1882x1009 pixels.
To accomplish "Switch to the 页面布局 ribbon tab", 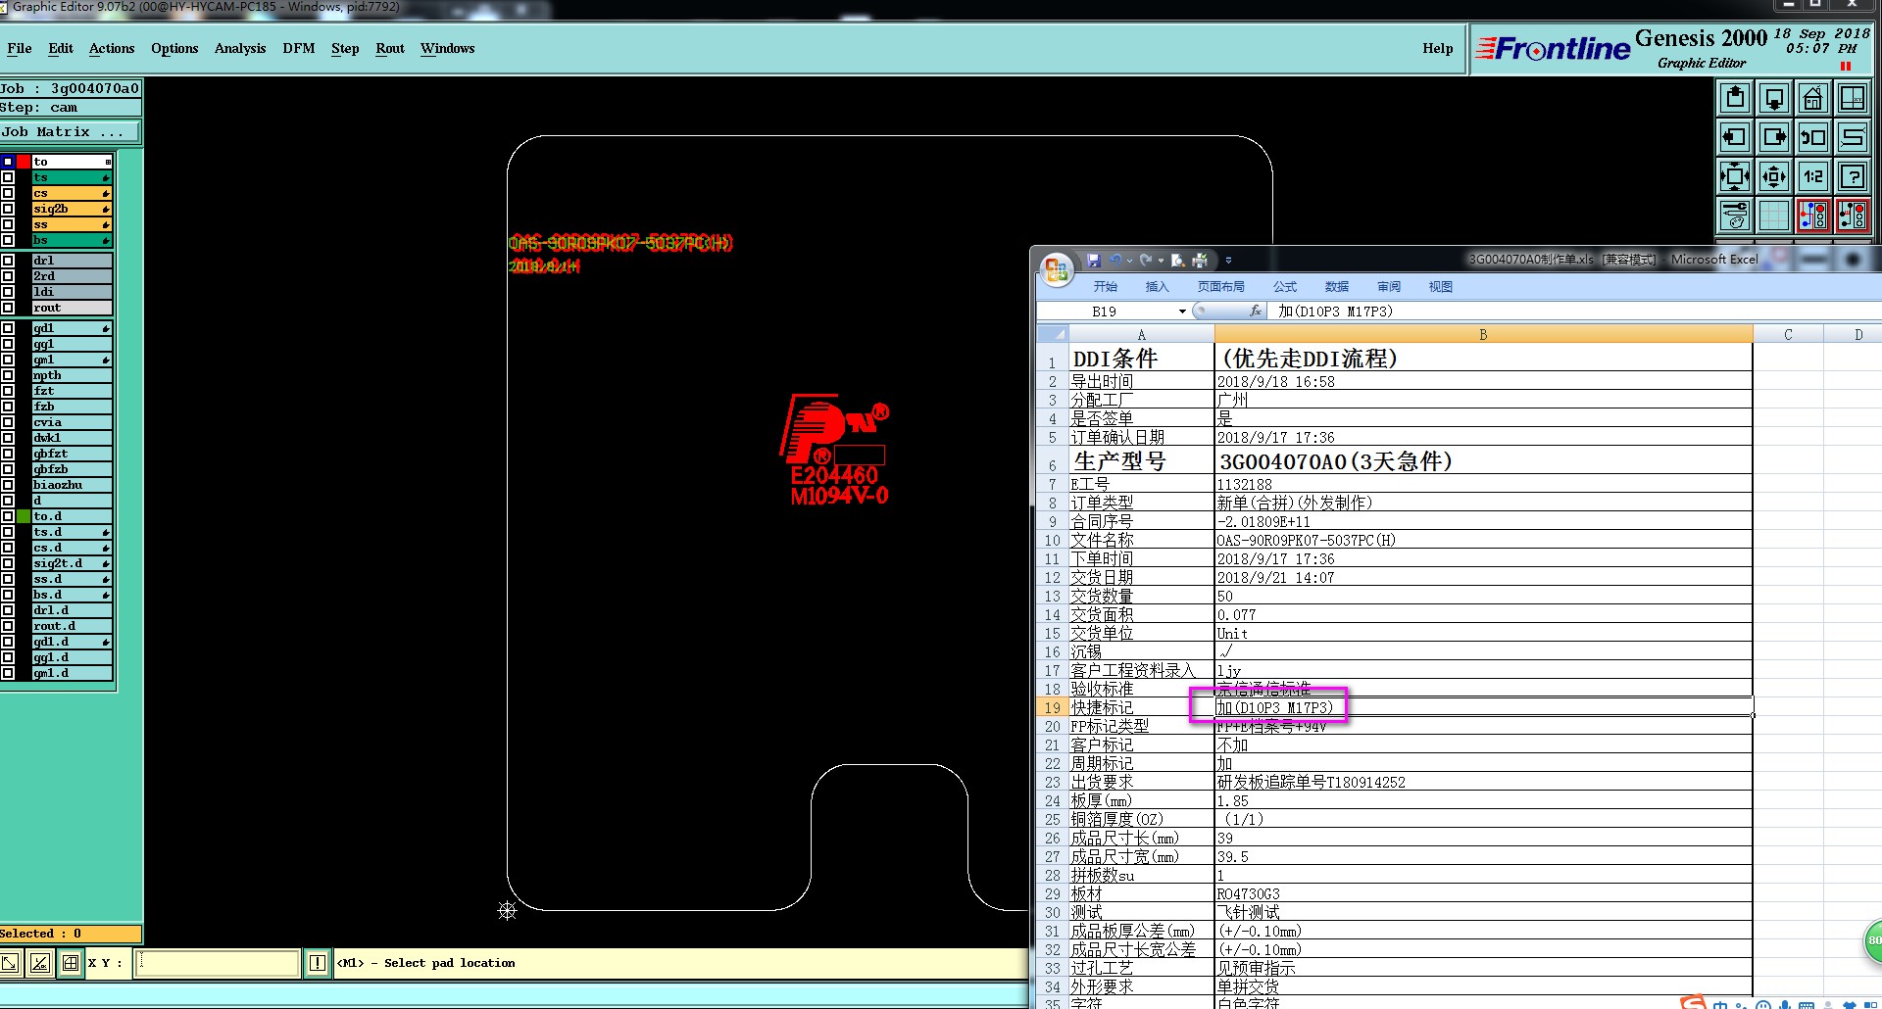I will click(1220, 286).
